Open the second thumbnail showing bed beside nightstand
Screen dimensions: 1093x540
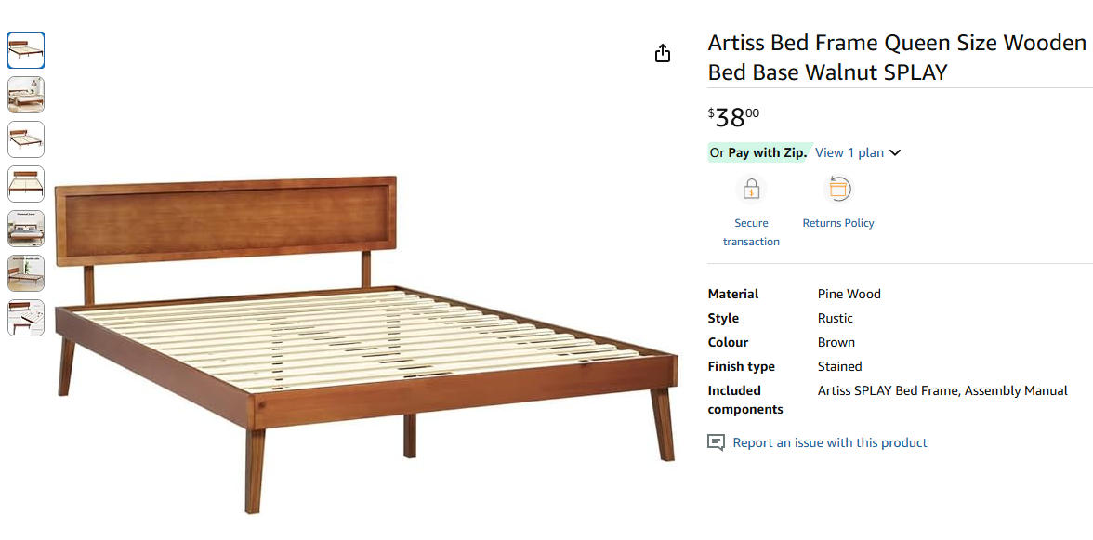point(25,94)
